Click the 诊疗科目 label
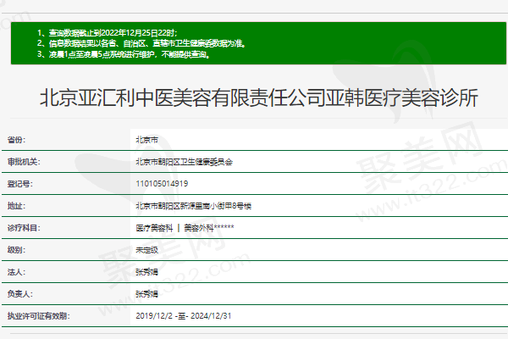Screen dimensions: 508x339 24,228
